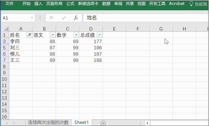Viewport: 209px width, 126px height.
Task: Click cell containing 柳儿
Action: click(21, 54)
